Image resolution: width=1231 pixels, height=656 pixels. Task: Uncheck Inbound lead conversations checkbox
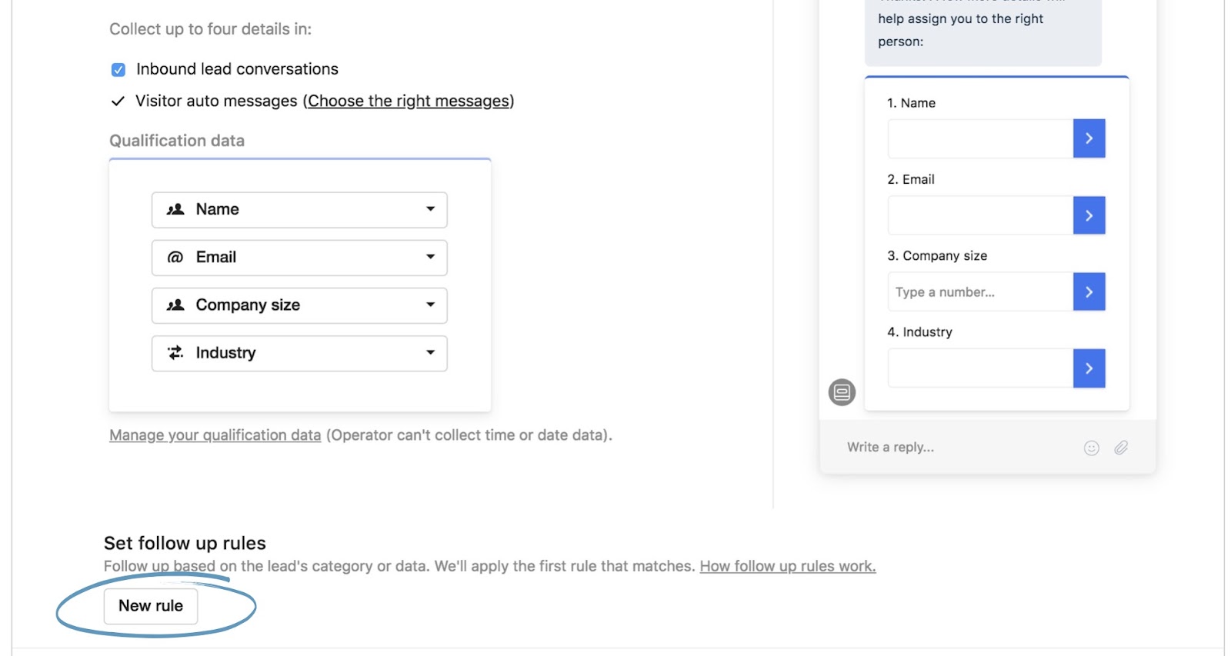(118, 70)
